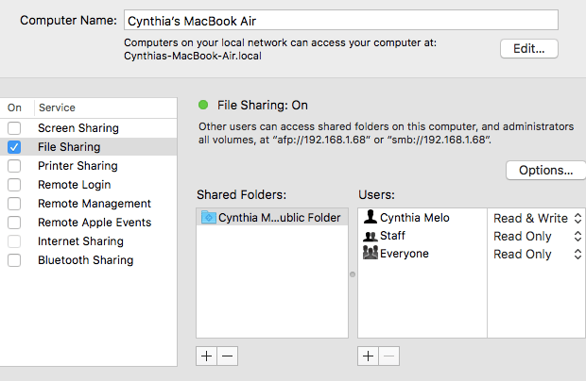
Task: Open Everyone's Read Only permission dropdown
Action: [x=537, y=254]
